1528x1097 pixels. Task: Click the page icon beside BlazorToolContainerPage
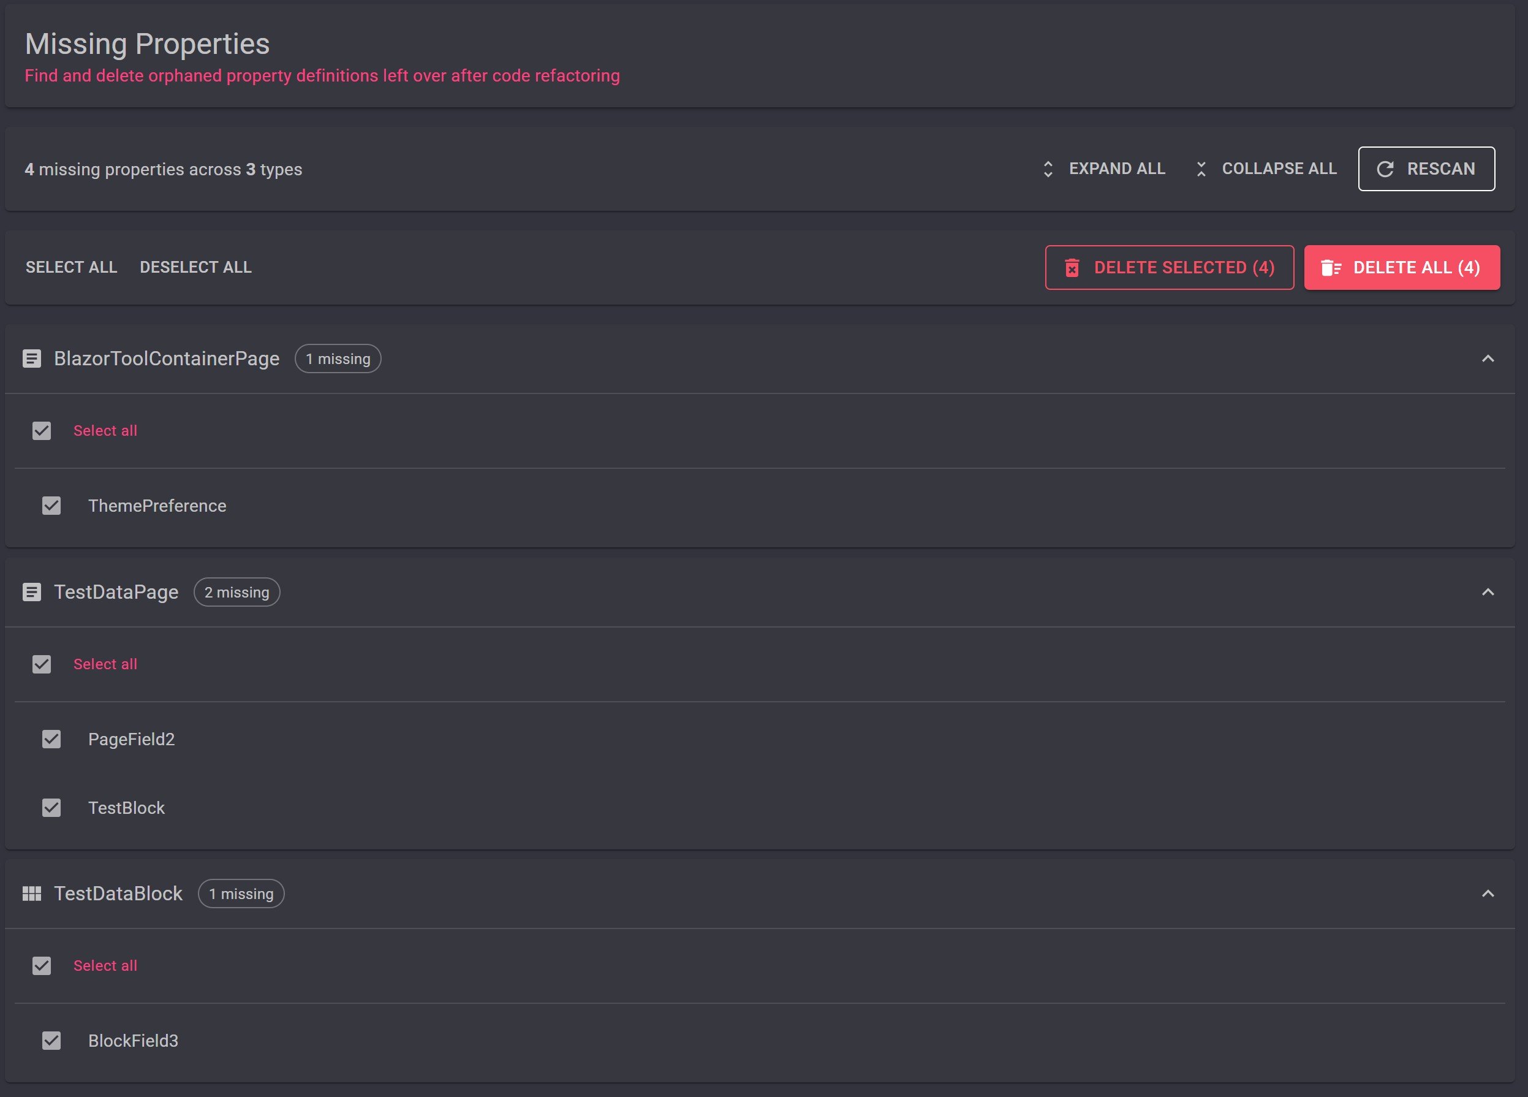click(32, 359)
